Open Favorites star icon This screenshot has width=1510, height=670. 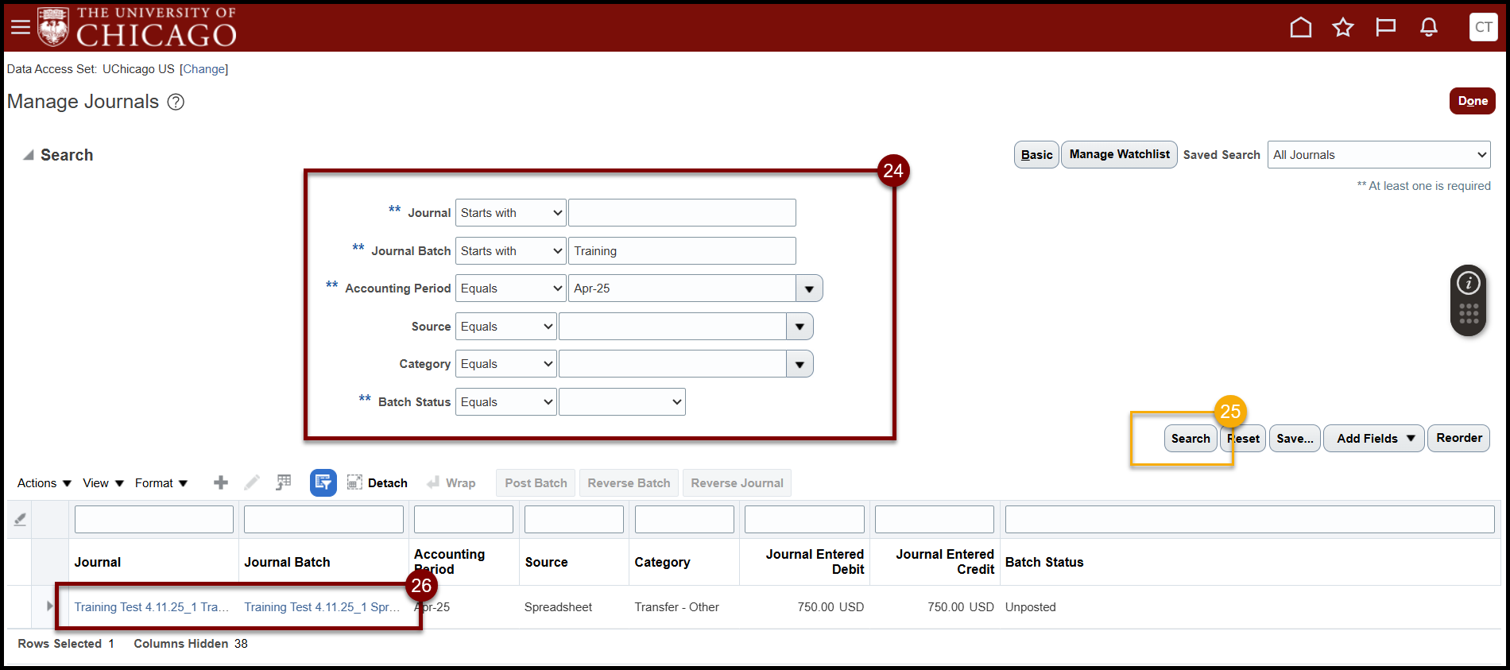(x=1343, y=28)
